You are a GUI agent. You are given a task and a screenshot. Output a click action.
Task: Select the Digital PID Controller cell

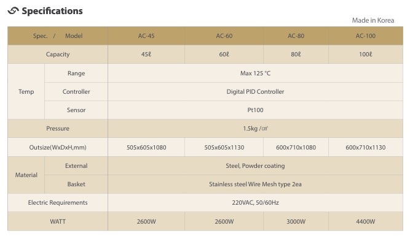point(255,92)
